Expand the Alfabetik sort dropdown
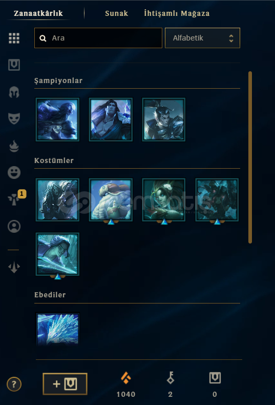 pos(202,38)
